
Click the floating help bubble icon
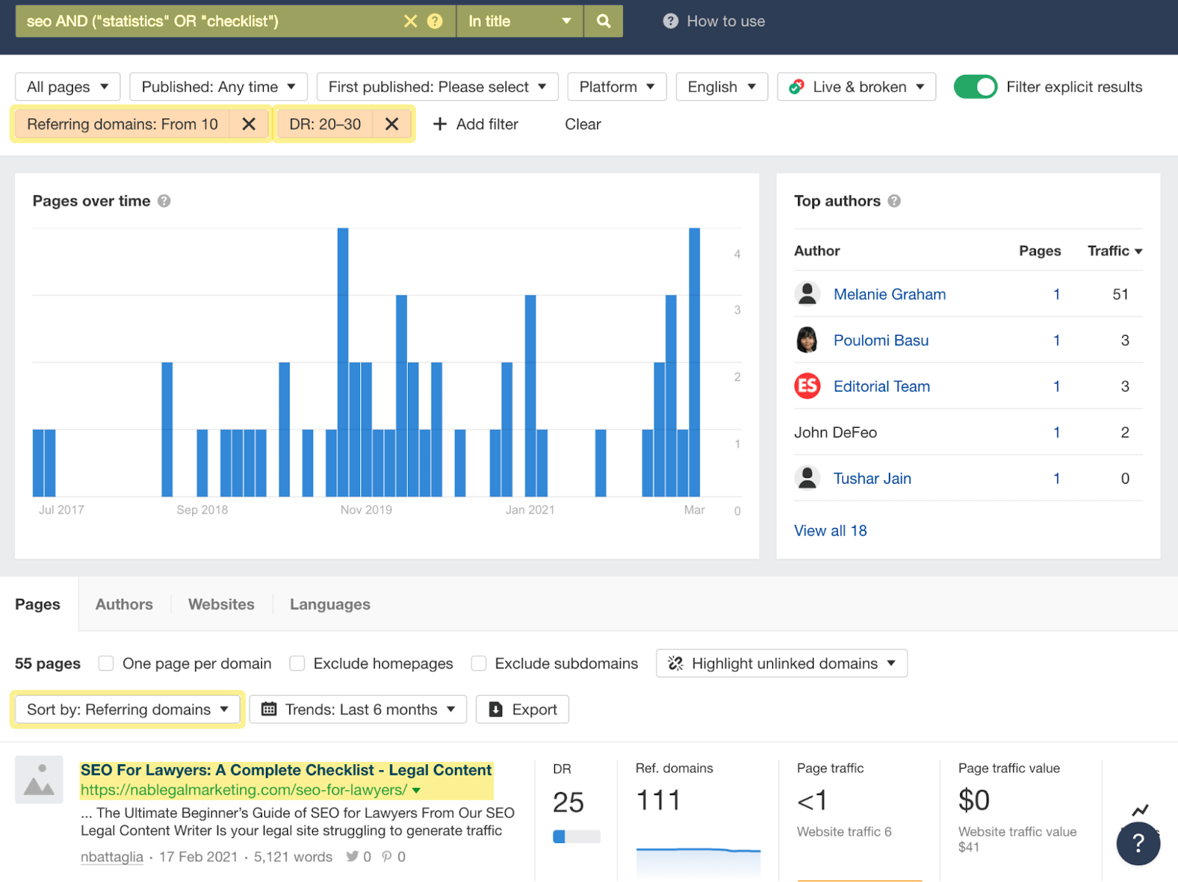pos(1138,844)
